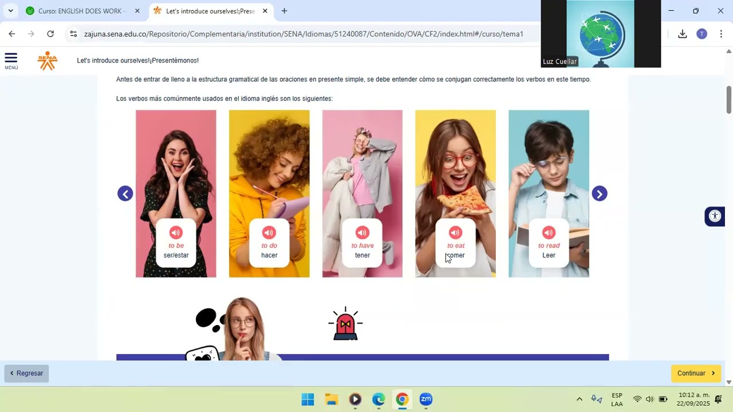Click tray meeting/screen-share status icon
733x412 pixels.
pos(596,399)
